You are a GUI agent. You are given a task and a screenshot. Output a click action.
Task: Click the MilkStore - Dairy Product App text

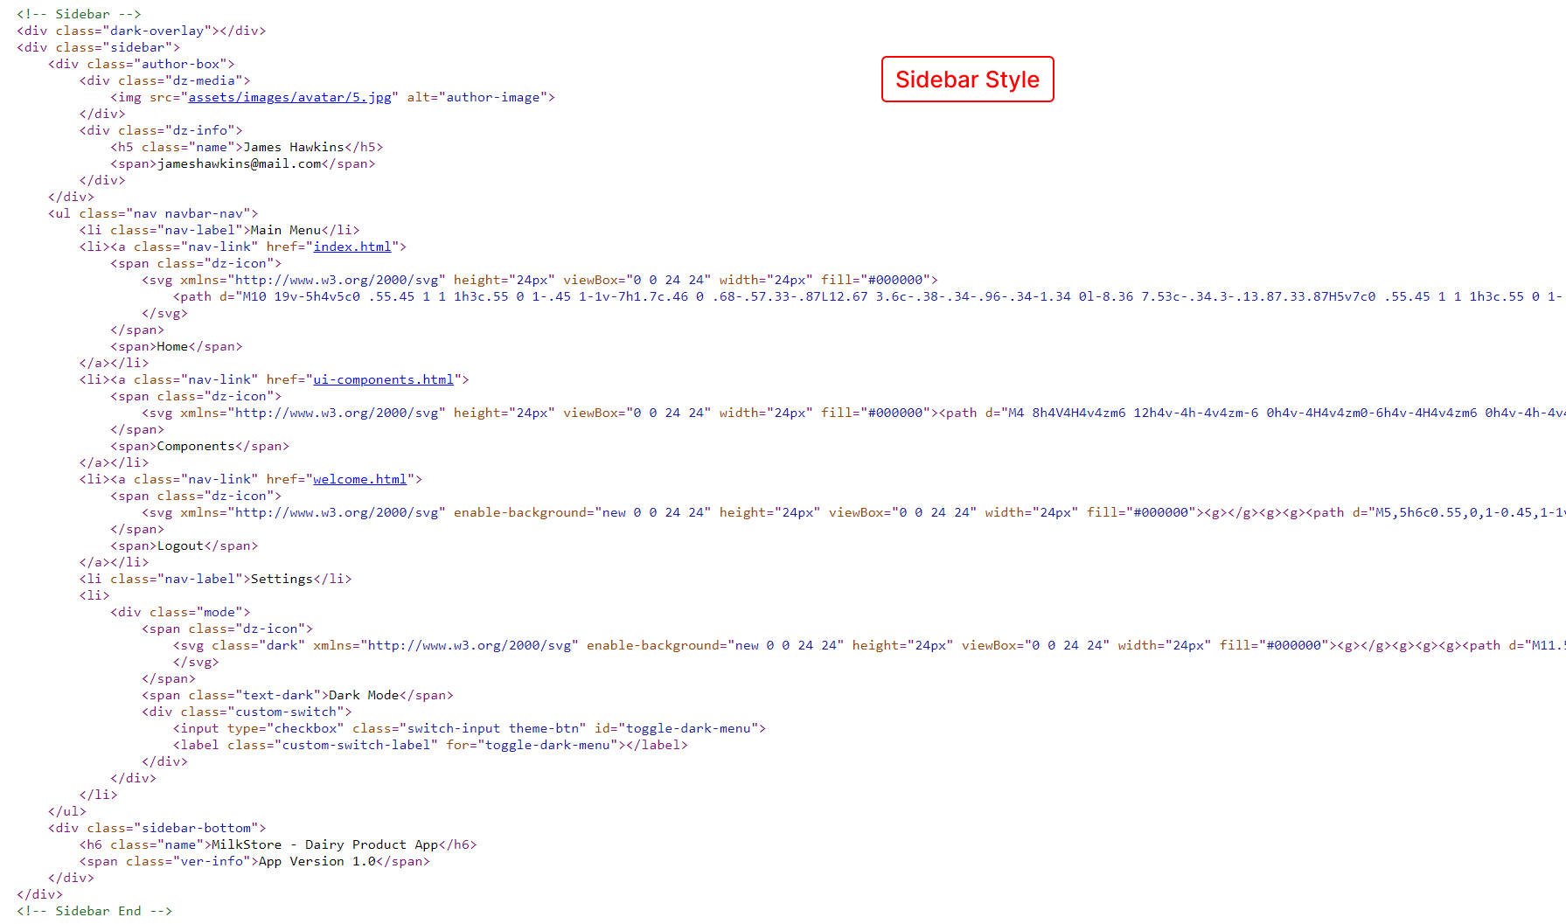pyautogui.click(x=324, y=844)
